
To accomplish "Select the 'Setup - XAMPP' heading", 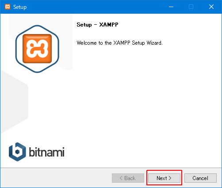I will tap(97, 25).
